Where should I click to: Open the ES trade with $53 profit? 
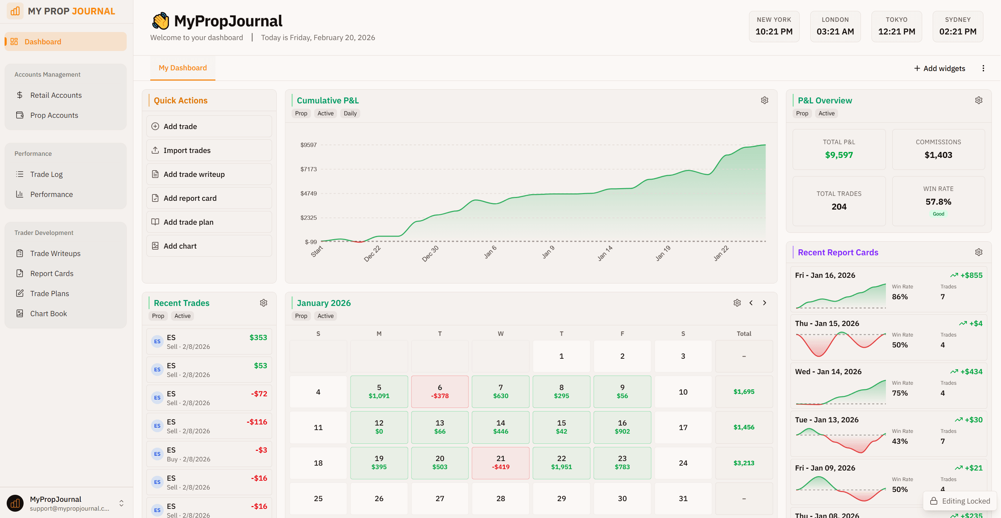[209, 370]
